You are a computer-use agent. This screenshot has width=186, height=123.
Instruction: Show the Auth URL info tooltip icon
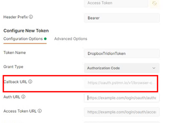click(x=23, y=97)
